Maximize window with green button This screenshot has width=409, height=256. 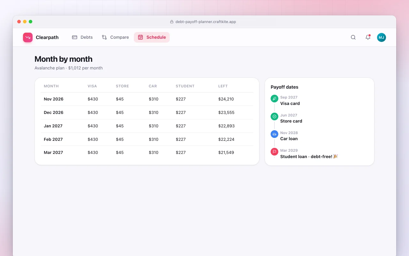click(x=30, y=22)
